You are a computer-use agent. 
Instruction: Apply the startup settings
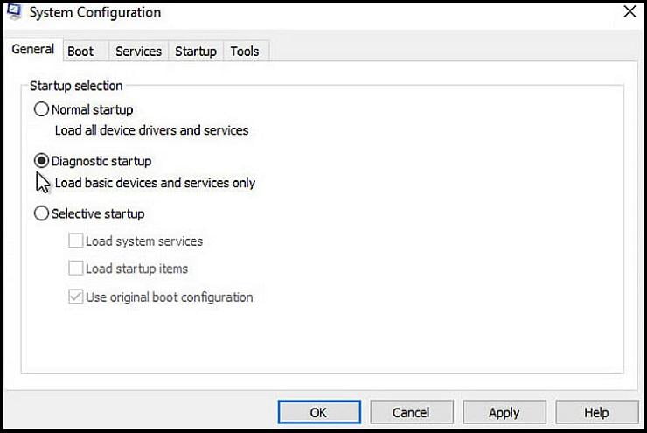point(504,412)
